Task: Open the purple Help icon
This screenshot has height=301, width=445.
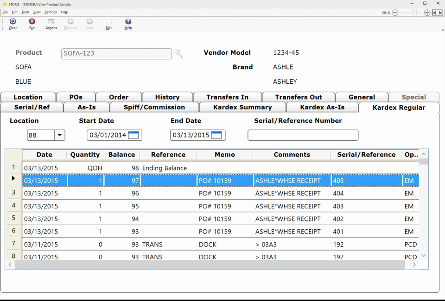Action: click(128, 21)
